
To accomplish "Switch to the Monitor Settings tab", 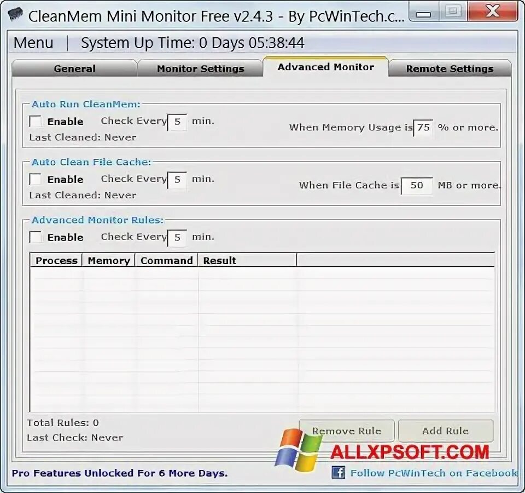I will pos(200,68).
